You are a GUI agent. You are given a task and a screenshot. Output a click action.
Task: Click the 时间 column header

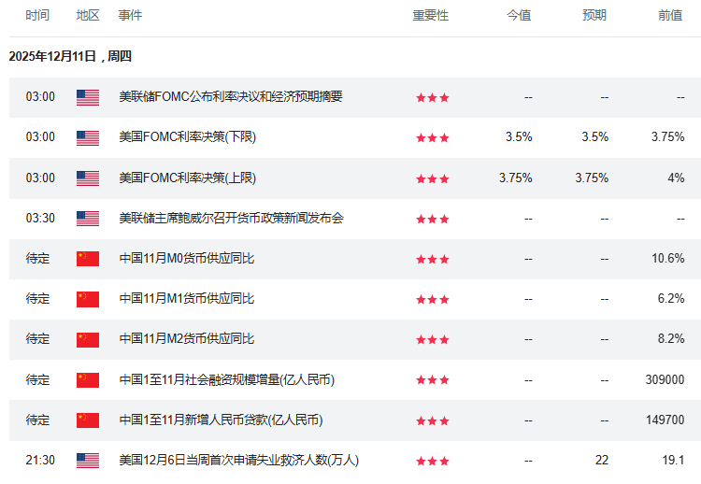[x=37, y=15]
